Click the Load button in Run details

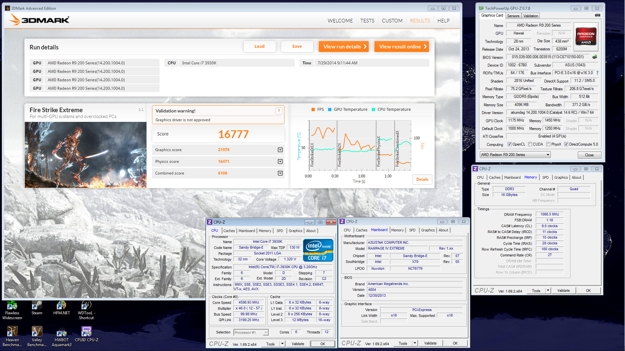pyautogui.click(x=259, y=46)
